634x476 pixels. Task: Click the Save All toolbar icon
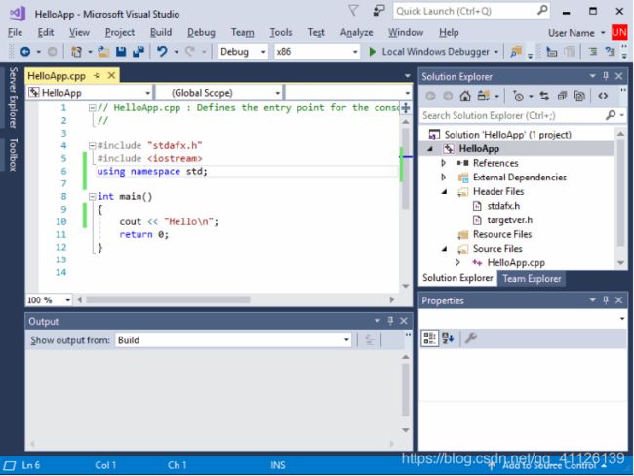139,52
